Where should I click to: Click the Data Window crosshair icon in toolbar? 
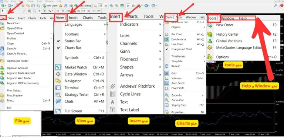(23, 6)
